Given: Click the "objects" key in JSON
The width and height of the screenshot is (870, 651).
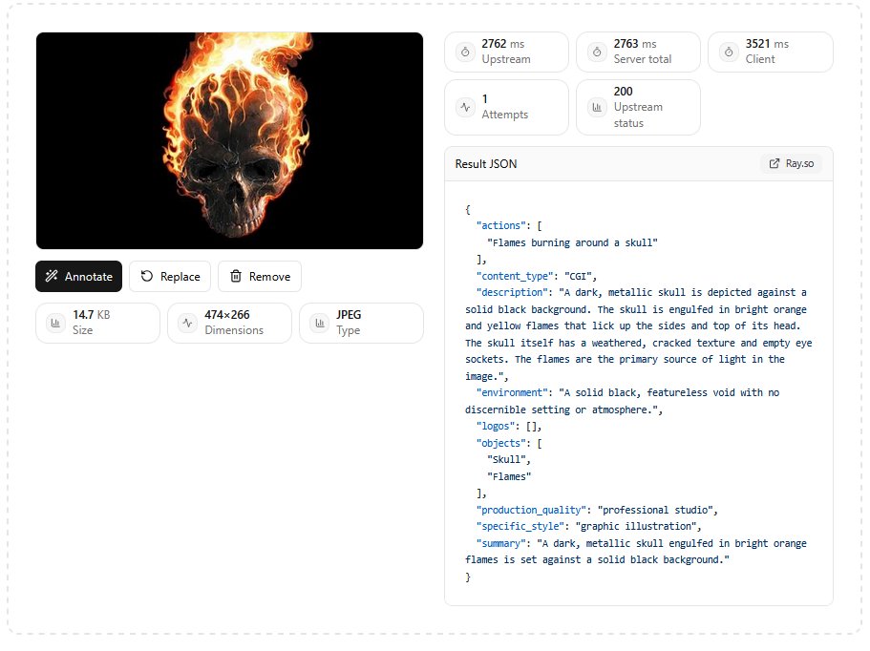Looking at the screenshot, I should [x=500, y=443].
